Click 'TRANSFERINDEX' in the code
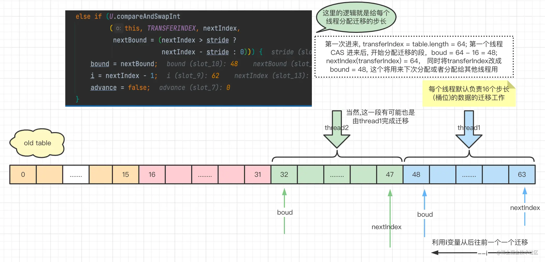Viewport: 545px width, 262px height. point(171,28)
